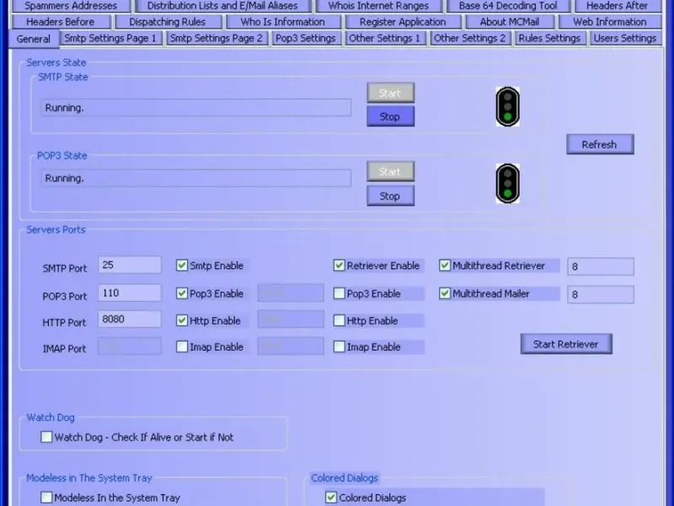This screenshot has height=506, width=674.
Task: Open the Base 64 Decoding Tool tab
Action: click(508, 6)
